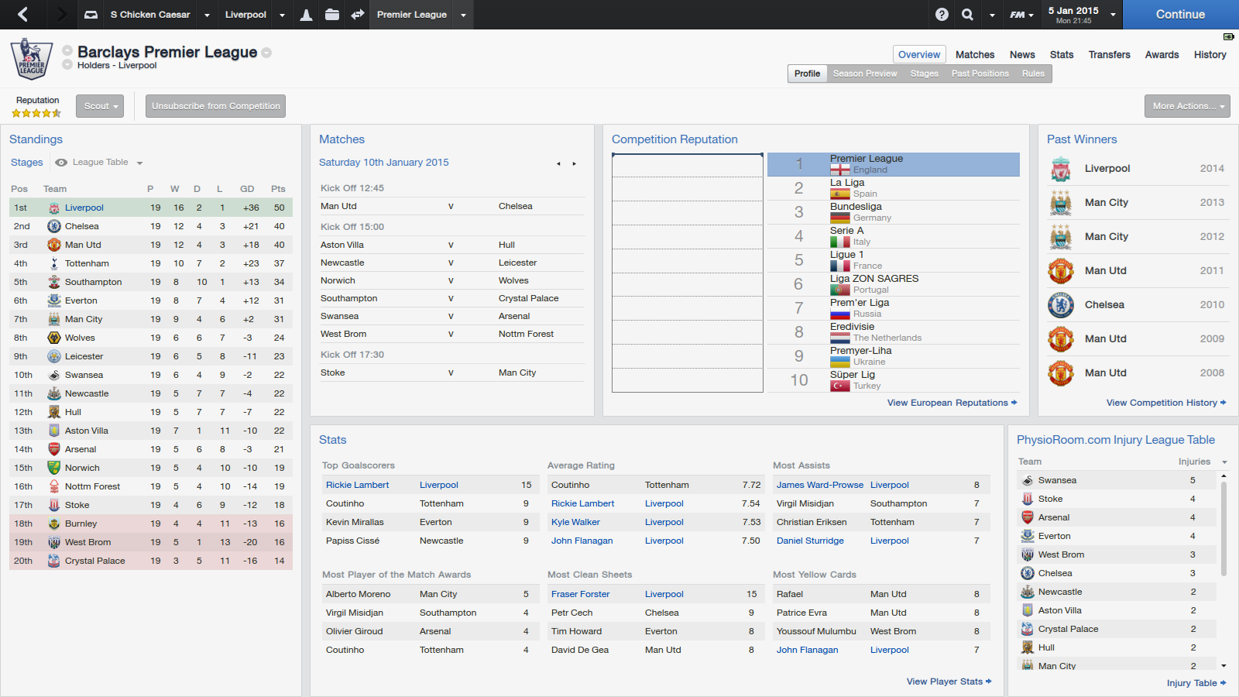Click the down arrow beside Holders - Liverpool
The image size is (1239, 697).
click(67, 65)
